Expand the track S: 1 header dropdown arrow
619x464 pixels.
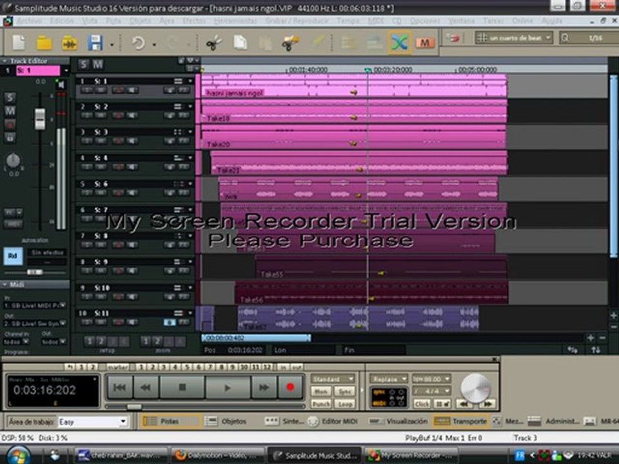(x=190, y=81)
